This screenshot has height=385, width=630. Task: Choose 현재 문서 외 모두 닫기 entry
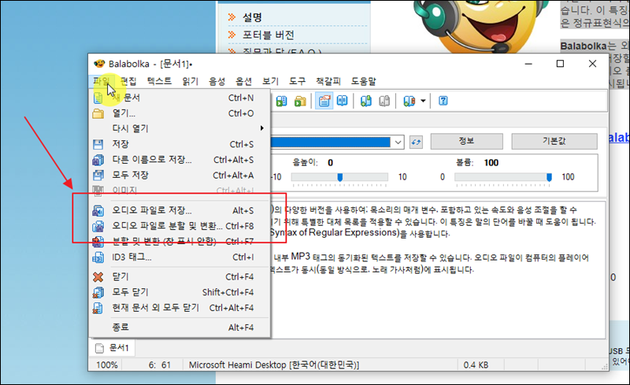(x=180, y=308)
